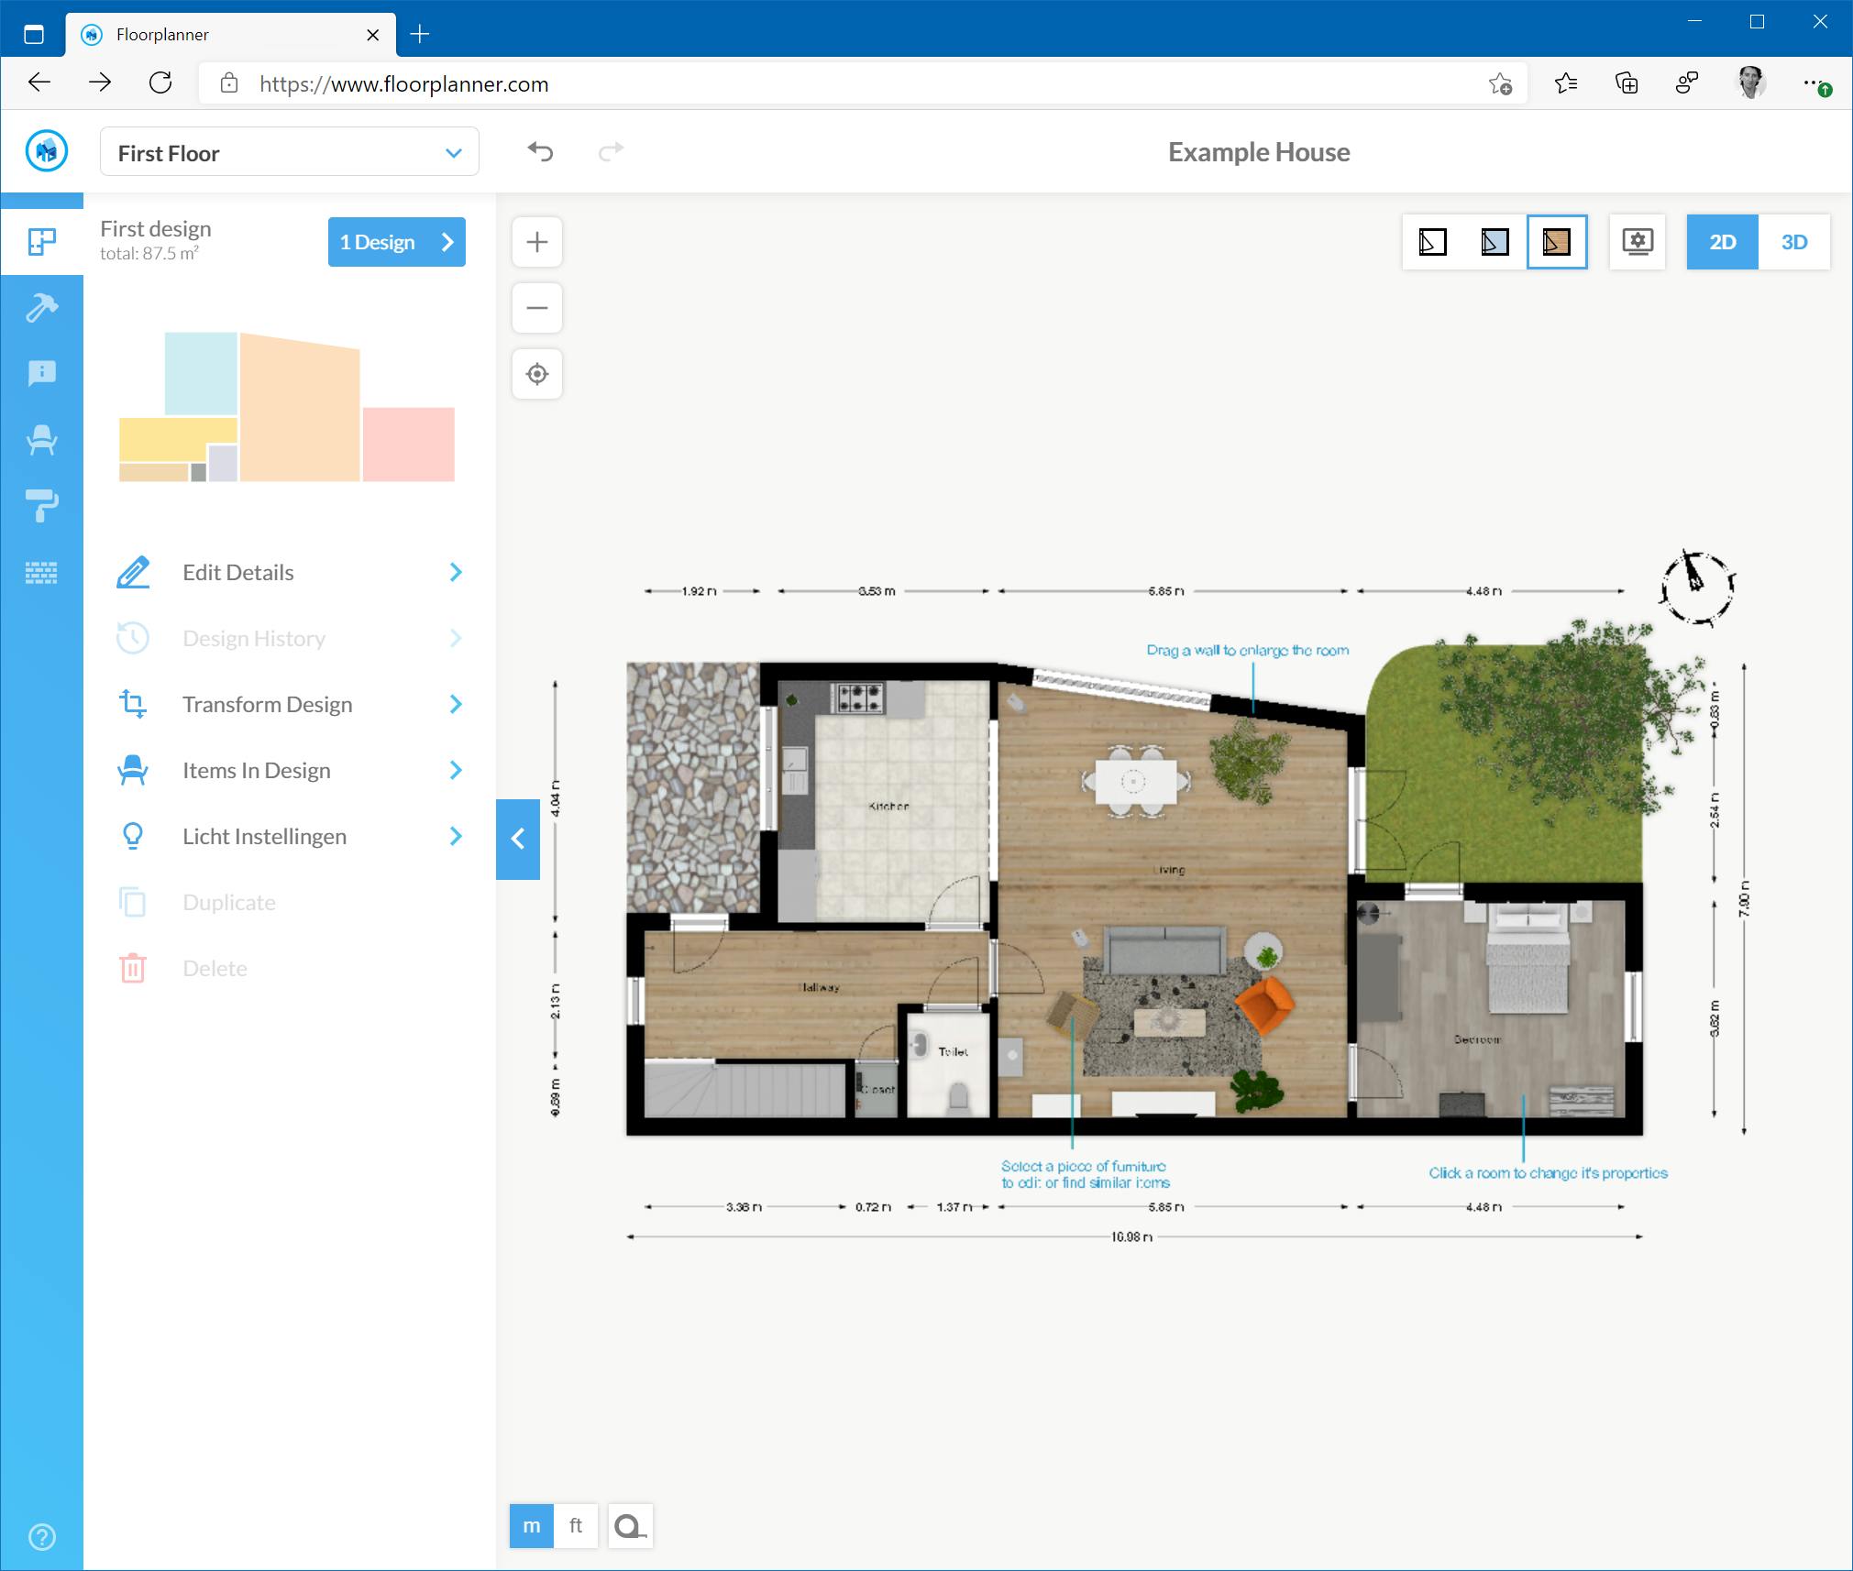
Task: Open the display settings monitor icon
Action: (1638, 242)
